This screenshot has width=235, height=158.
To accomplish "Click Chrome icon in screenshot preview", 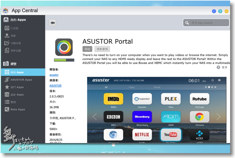I will 199,117.
